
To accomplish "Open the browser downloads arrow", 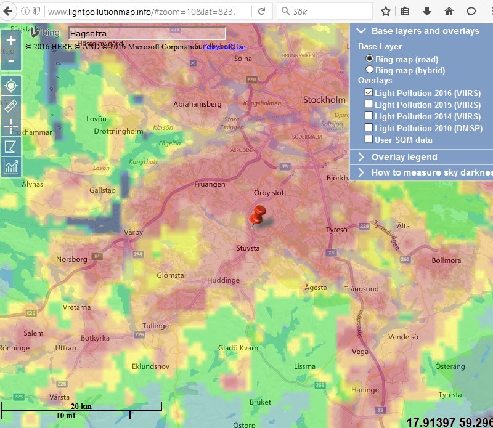I will (x=426, y=11).
